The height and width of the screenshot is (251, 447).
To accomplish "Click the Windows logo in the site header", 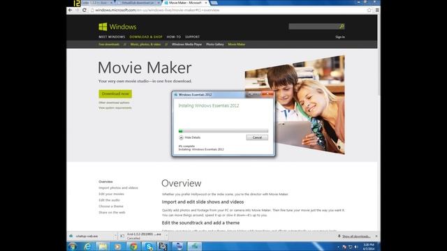I will click(117, 26).
